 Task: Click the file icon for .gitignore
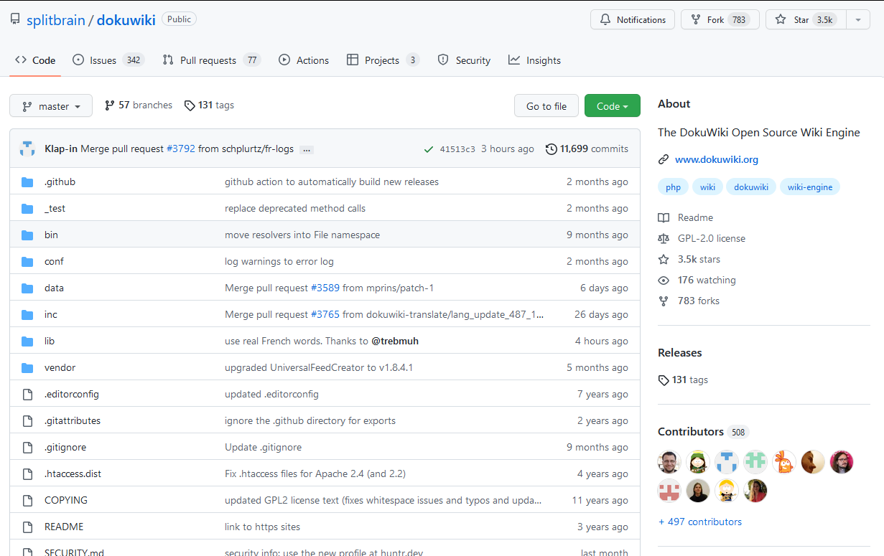tap(27, 448)
